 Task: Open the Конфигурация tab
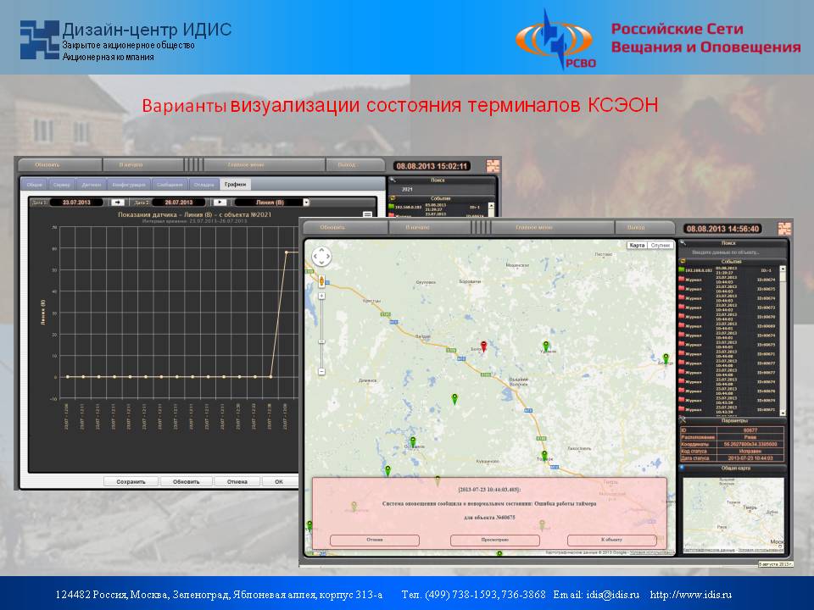coord(129,185)
